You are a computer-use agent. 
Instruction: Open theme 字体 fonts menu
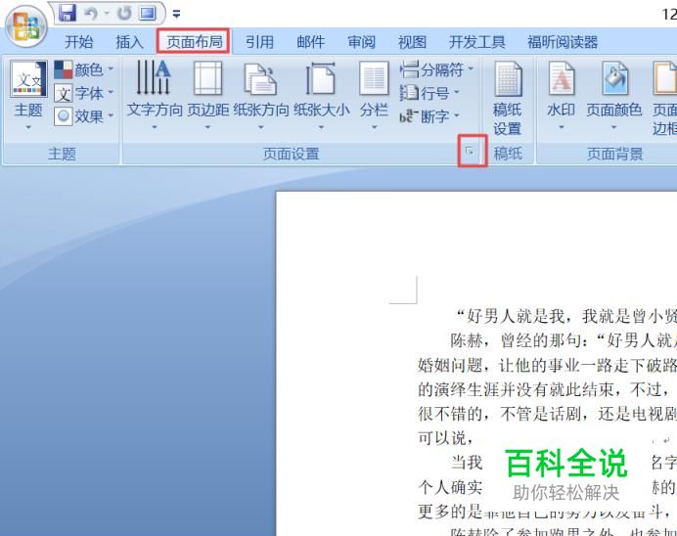pyautogui.click(x=84, y=93)
